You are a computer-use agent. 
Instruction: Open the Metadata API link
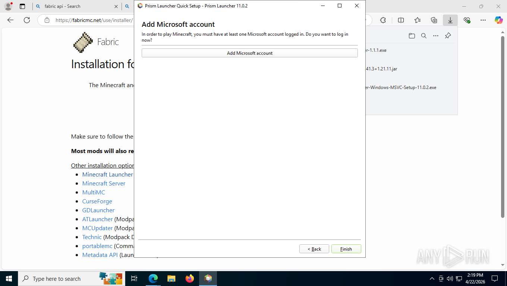point(100,255)
